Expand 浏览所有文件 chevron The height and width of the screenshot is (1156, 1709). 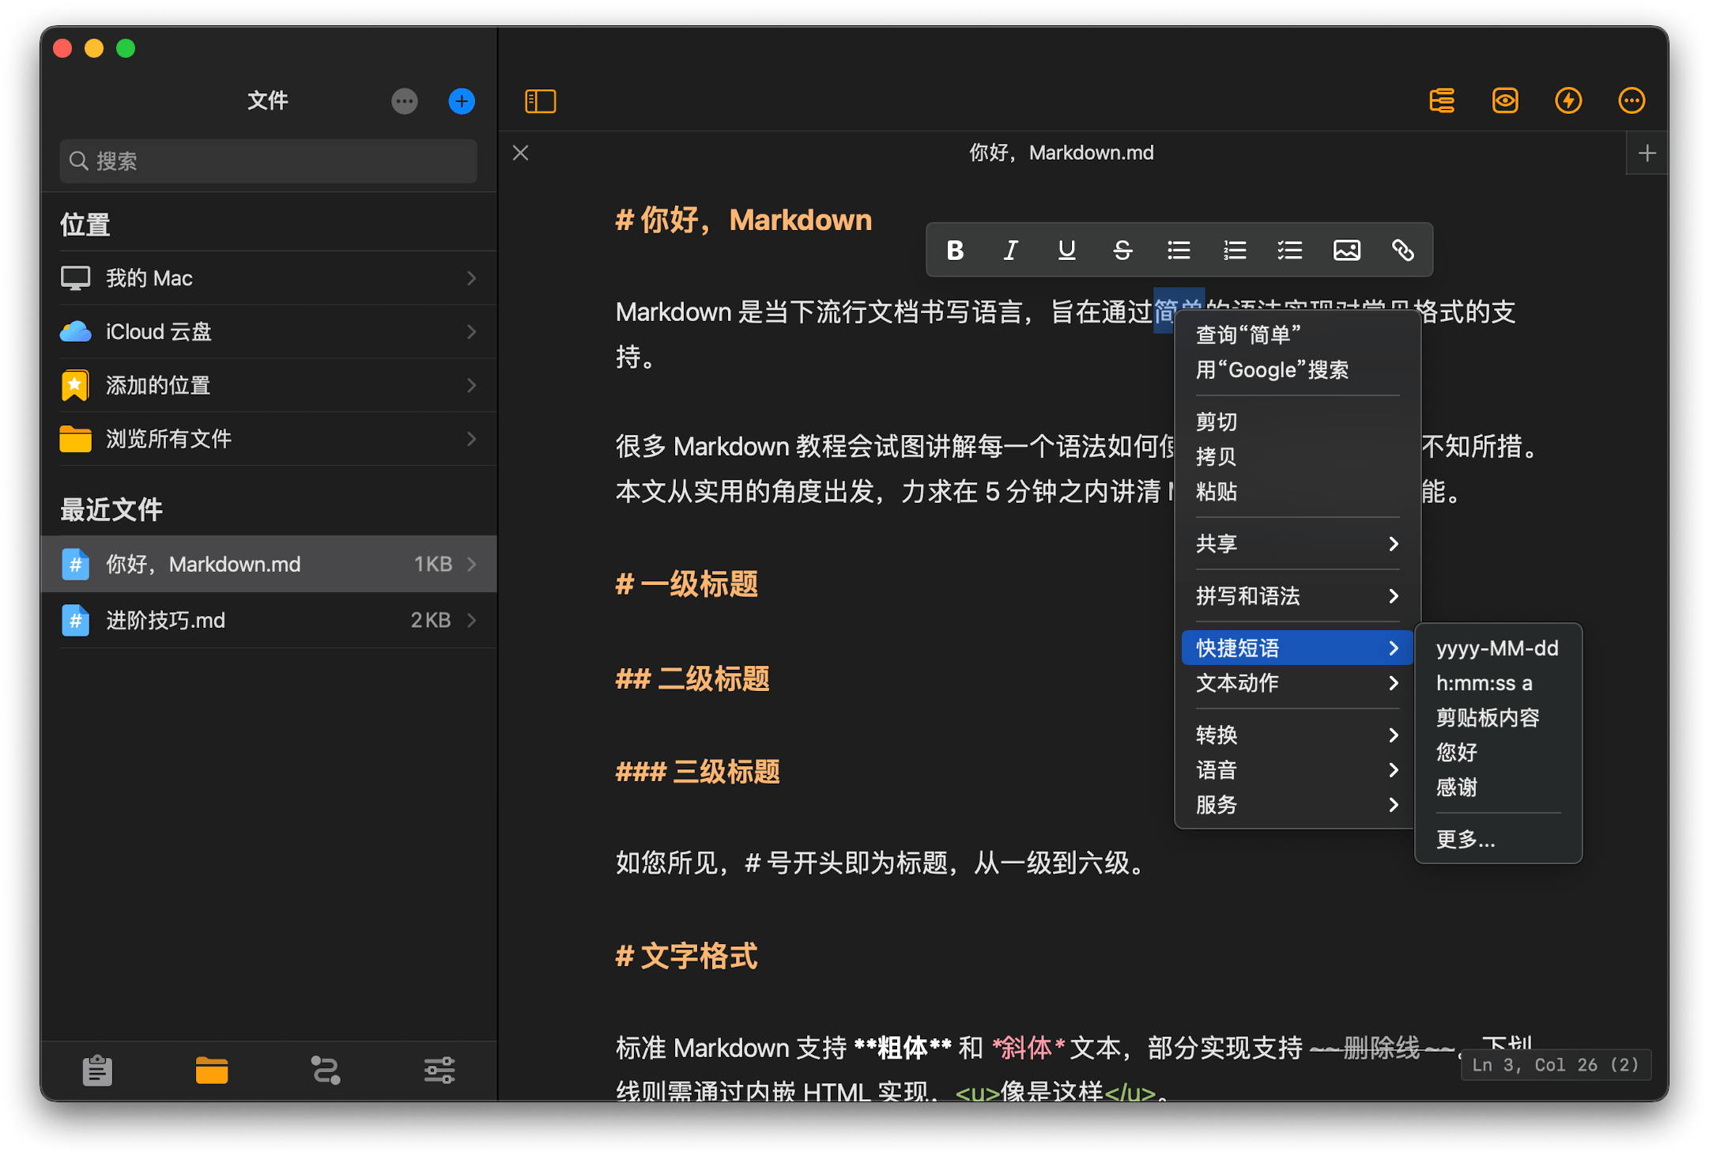click(472, 439)
